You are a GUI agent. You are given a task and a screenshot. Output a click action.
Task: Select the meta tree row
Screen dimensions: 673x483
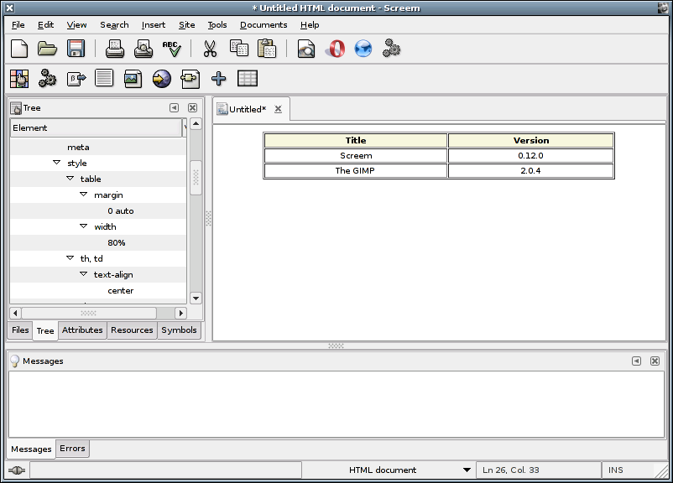pos(98,147)
